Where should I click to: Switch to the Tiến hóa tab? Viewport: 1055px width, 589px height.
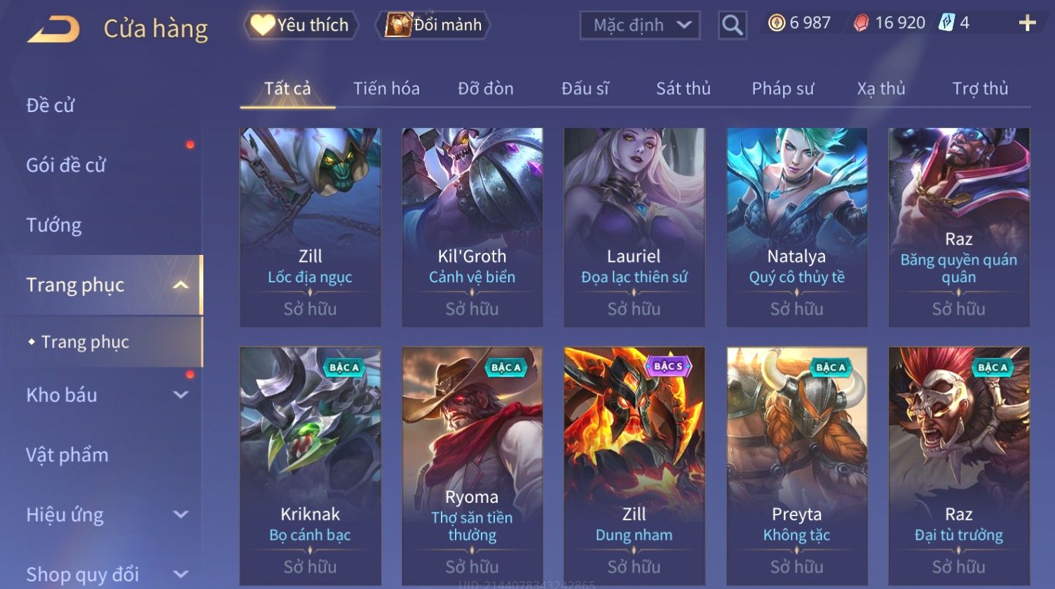[386, 89]
